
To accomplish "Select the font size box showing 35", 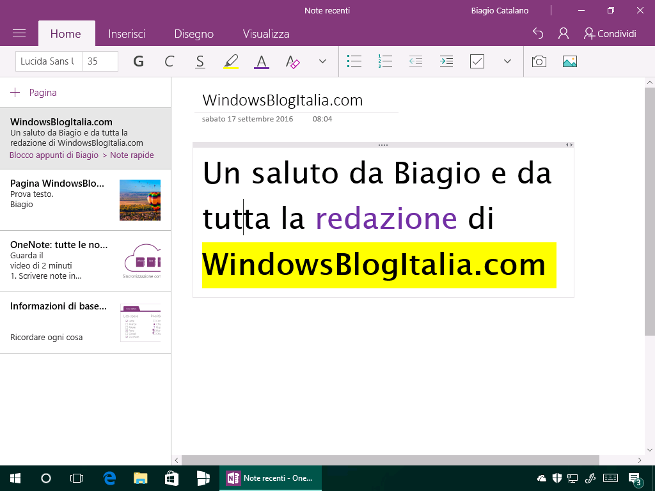I will pos(100,61).
